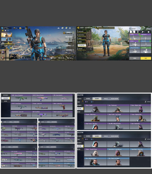The width and height of the screenshot is (152, 174).
Task: Open the gold credits balance counter
Action: pos(21,28)
